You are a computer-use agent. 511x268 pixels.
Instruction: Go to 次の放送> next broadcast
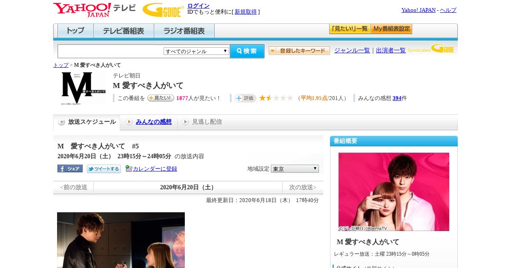(303, 188)
